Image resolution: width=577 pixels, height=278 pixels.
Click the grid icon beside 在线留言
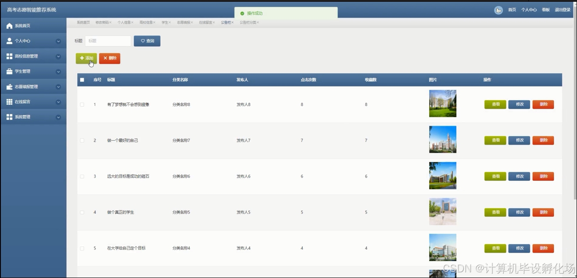pyautogui.click(x=9, y=102)
